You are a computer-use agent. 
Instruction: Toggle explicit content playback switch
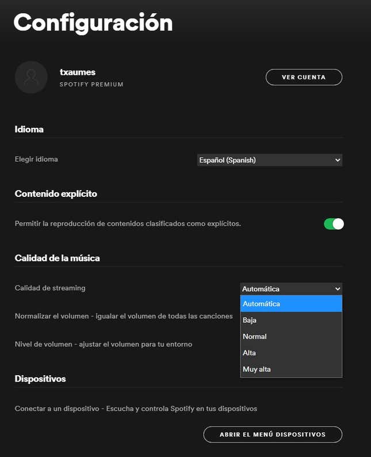pyautogui.click(x=334, y=224)
